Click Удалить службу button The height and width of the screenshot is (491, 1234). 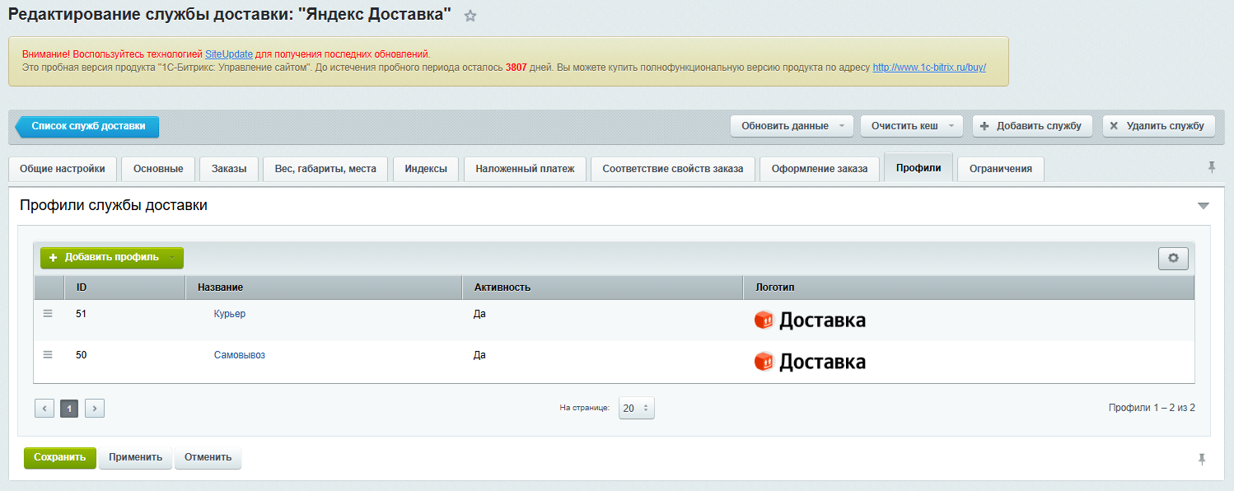(x=1159, y=126)
